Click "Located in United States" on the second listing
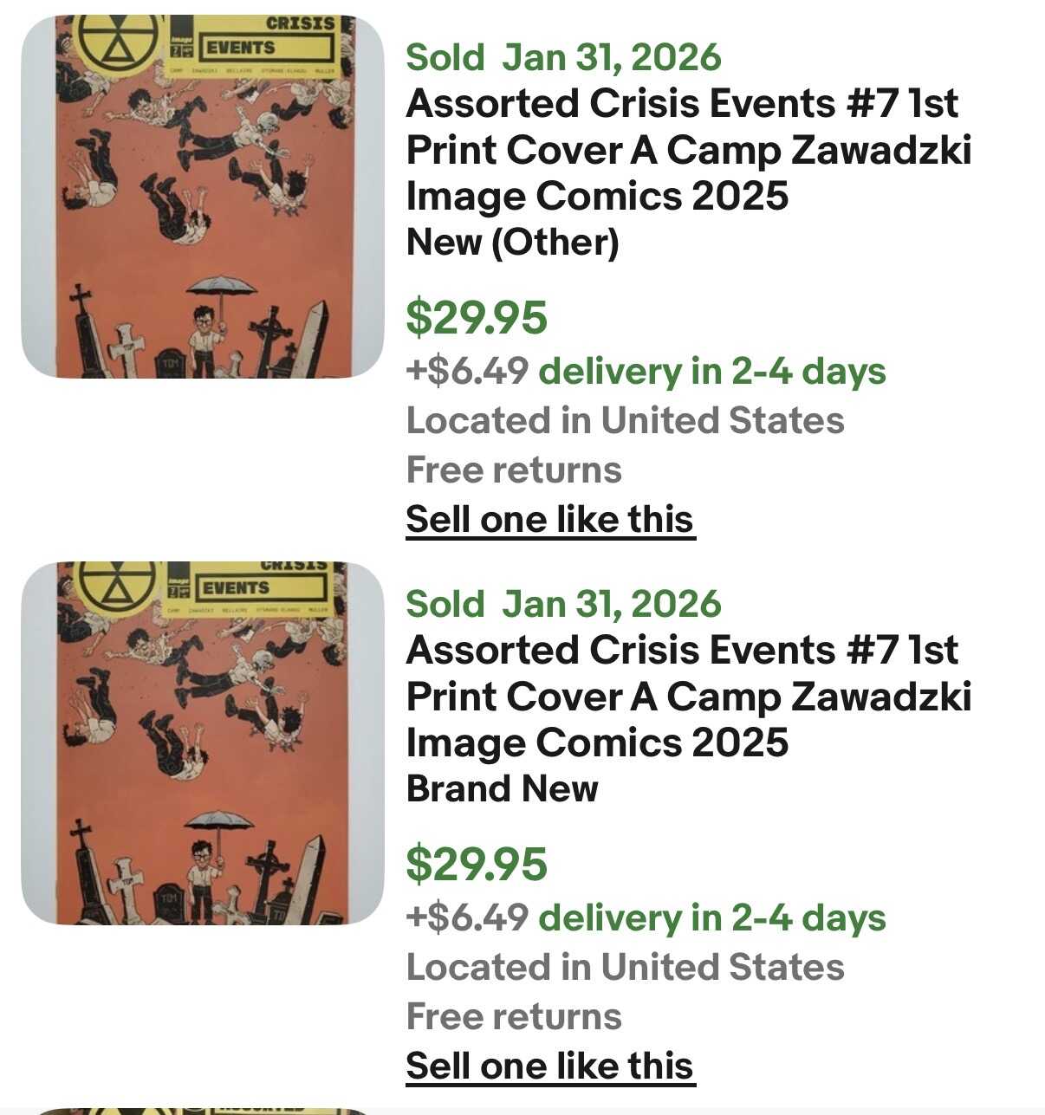This screenshot has width=1045, height=1115. (625, 968)
